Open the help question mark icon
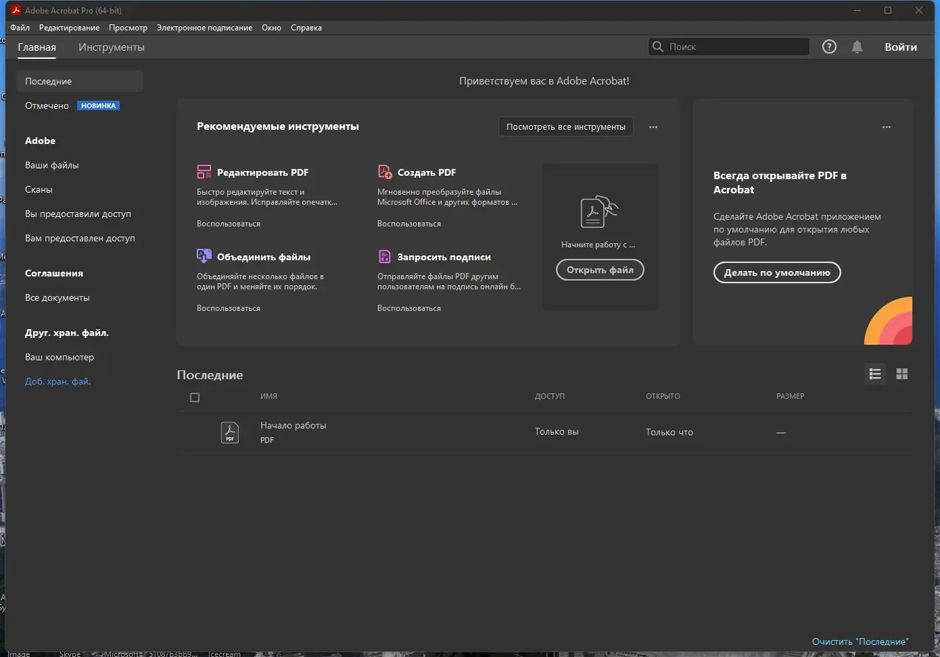 [829, 47]
